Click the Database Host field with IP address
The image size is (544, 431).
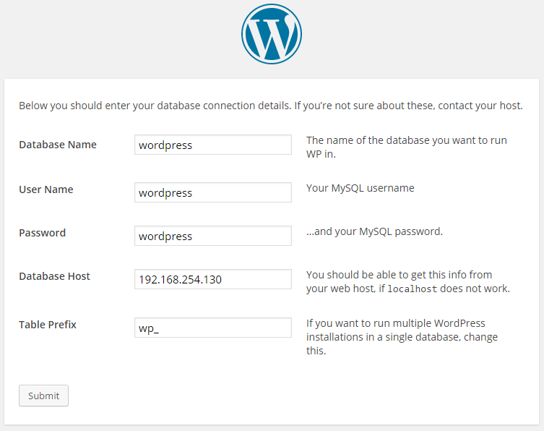coord(213,279)
